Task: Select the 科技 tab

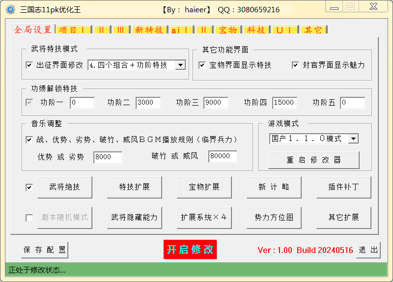Action: pyautogui.click(x=256, y=30)
